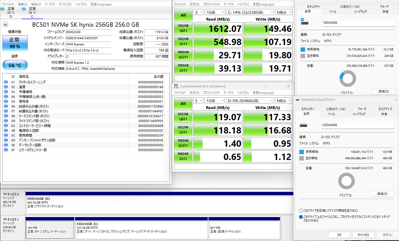Click the SSD256GB volume label field
Screen dimensions: 399x241
point(358,22)
